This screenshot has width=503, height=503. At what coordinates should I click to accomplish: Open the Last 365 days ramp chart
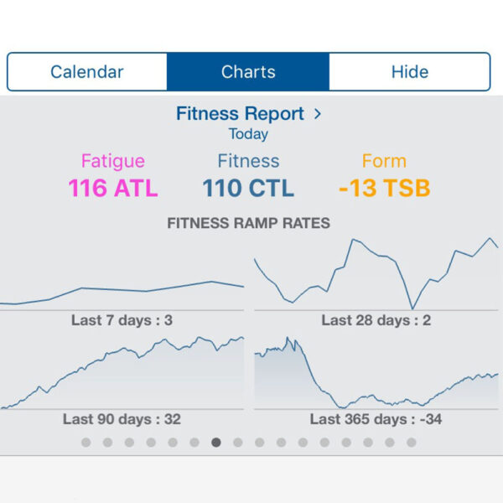tap(376, 375)
